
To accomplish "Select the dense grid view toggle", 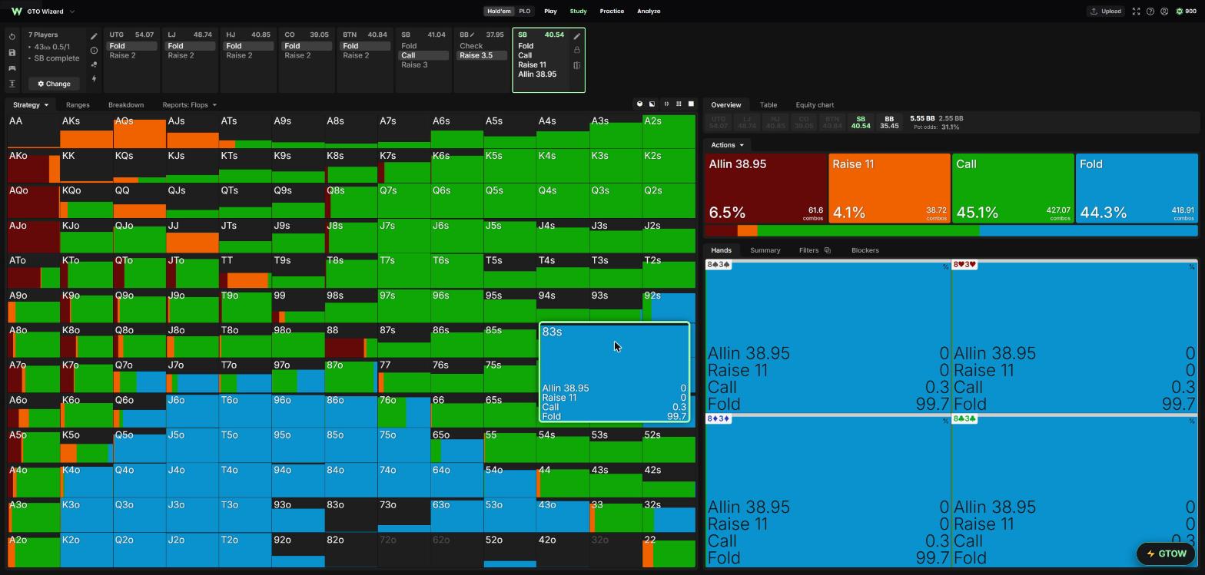I will tap(679, 104).
